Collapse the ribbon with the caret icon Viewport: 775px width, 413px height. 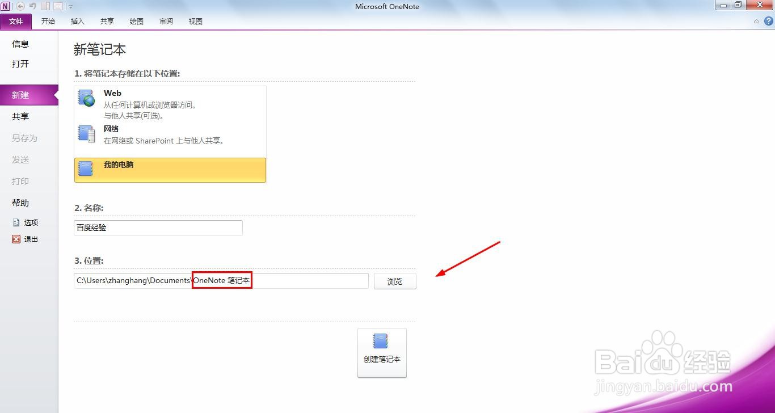[x=756, y=22]
